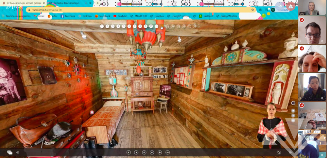Open the rutor bookmark

52,16
